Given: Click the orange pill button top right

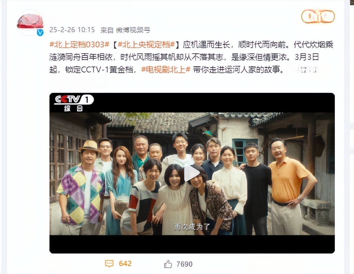Looking at the screenshot, I should (318, 16).
